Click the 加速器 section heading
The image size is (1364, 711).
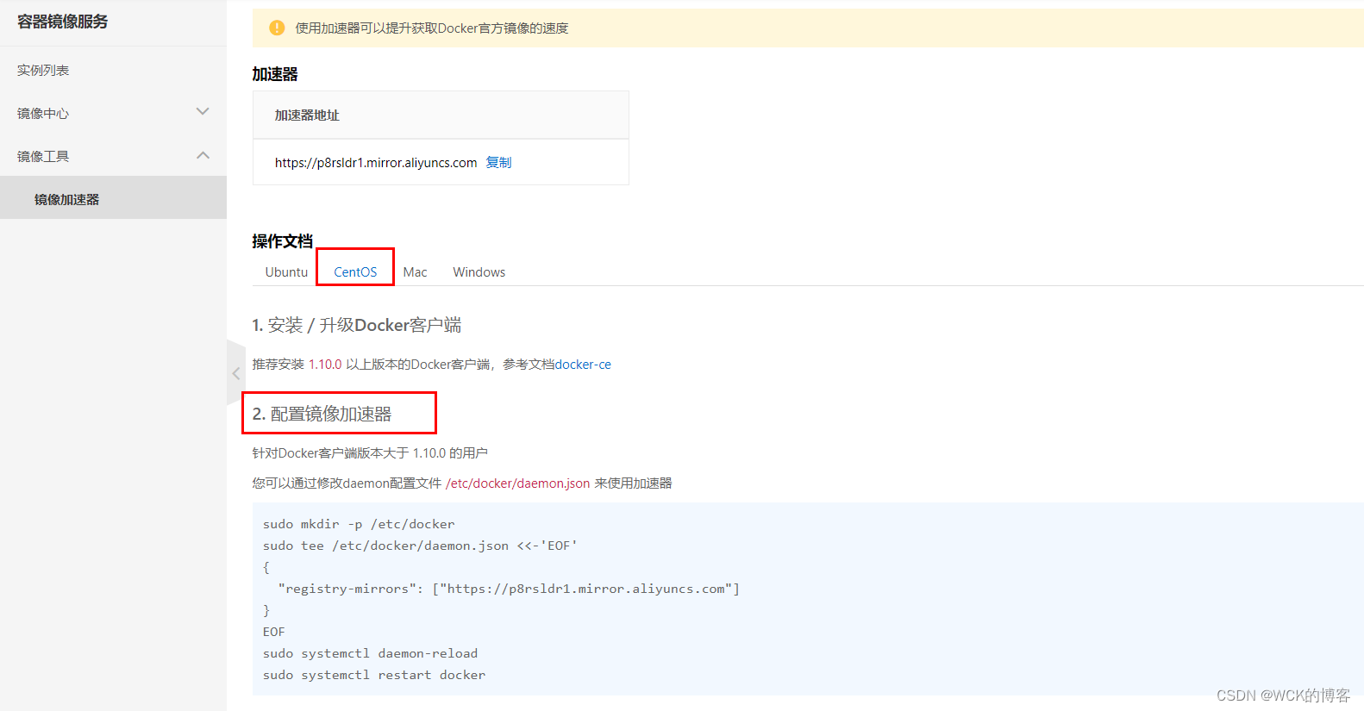tap(275, 74)
